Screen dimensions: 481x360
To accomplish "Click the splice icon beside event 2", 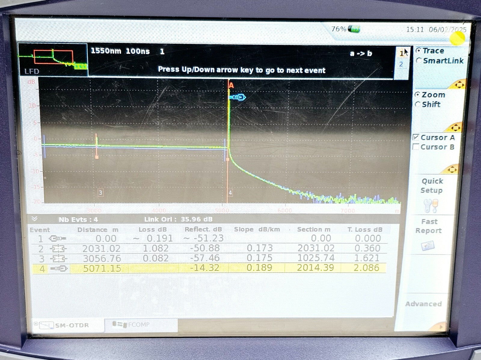I will 59,248.
